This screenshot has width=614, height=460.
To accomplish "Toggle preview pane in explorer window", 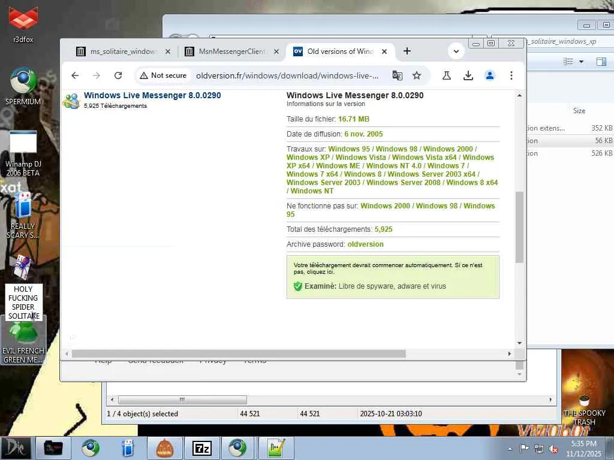I will [601, 62].
